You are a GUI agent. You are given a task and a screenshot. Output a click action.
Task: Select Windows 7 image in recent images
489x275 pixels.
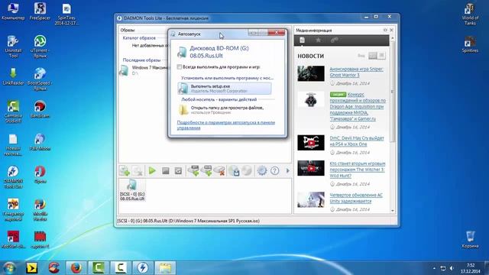click(144, 70)
